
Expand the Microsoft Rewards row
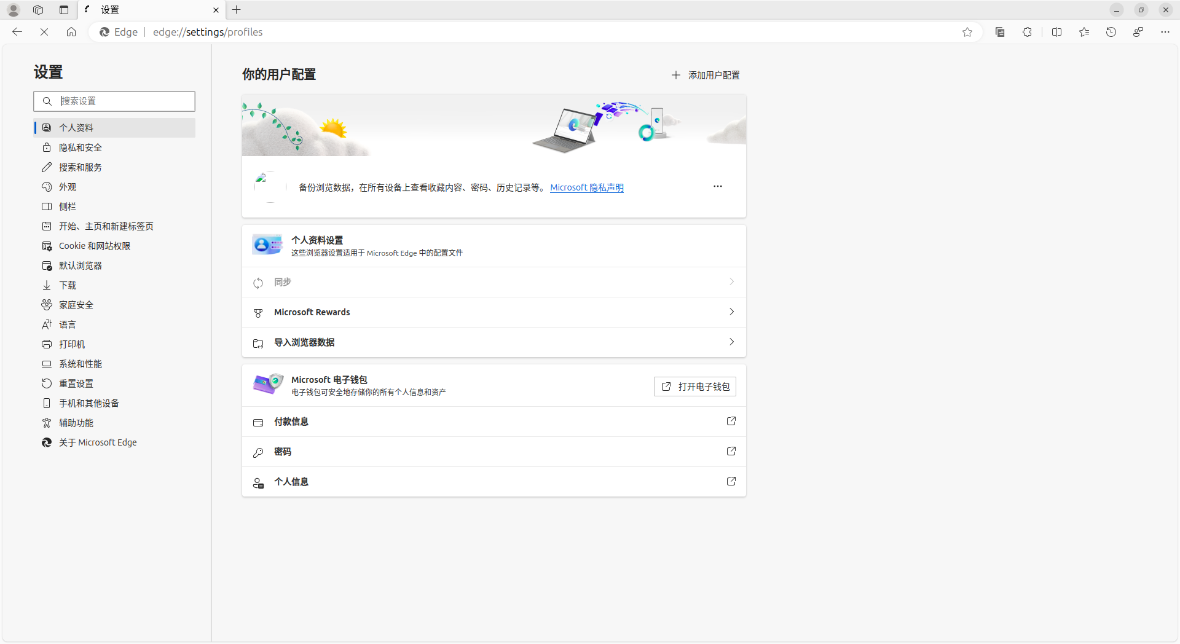click(x=494, y=312)
